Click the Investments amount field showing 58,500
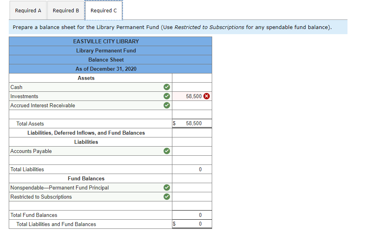This screenshot has width=365, height=232. click(191, 96)
